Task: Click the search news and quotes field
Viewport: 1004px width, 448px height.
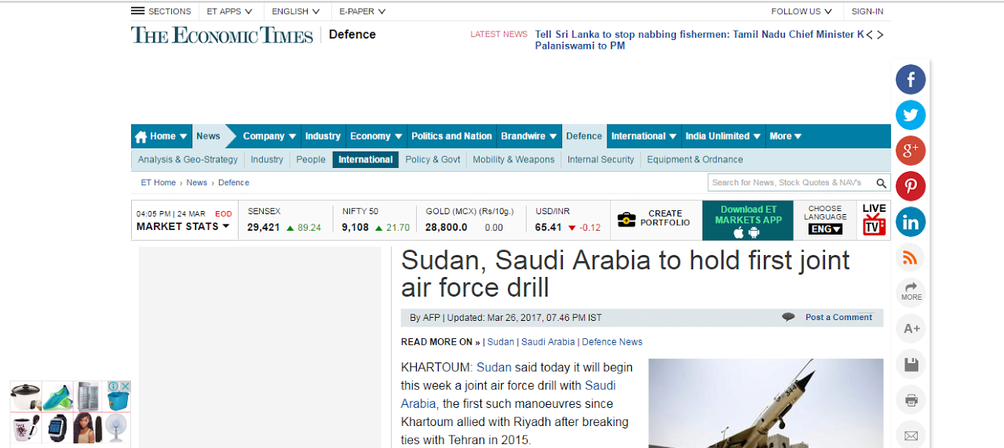Action: (x=791, y=183)
